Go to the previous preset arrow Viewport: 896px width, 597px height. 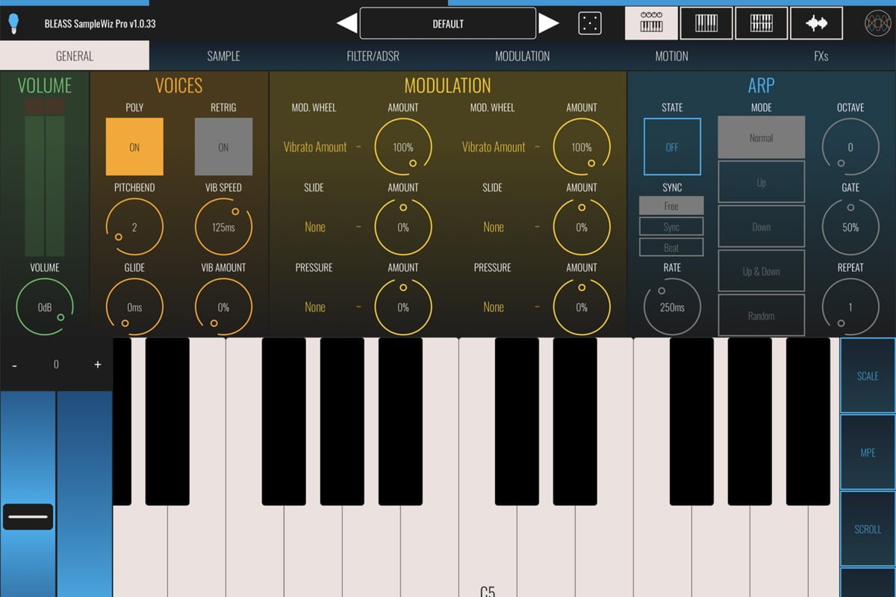coord(347,24)
